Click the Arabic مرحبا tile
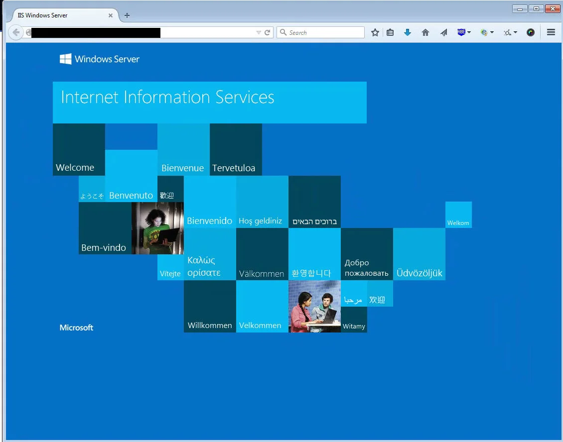 click(x=354, y=294)
